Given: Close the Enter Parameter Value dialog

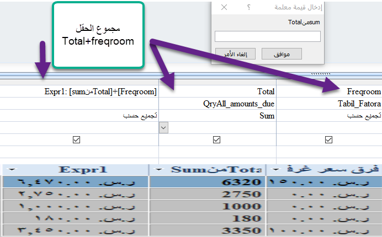Looking at the screenshot, I should [x=224, y=7].
